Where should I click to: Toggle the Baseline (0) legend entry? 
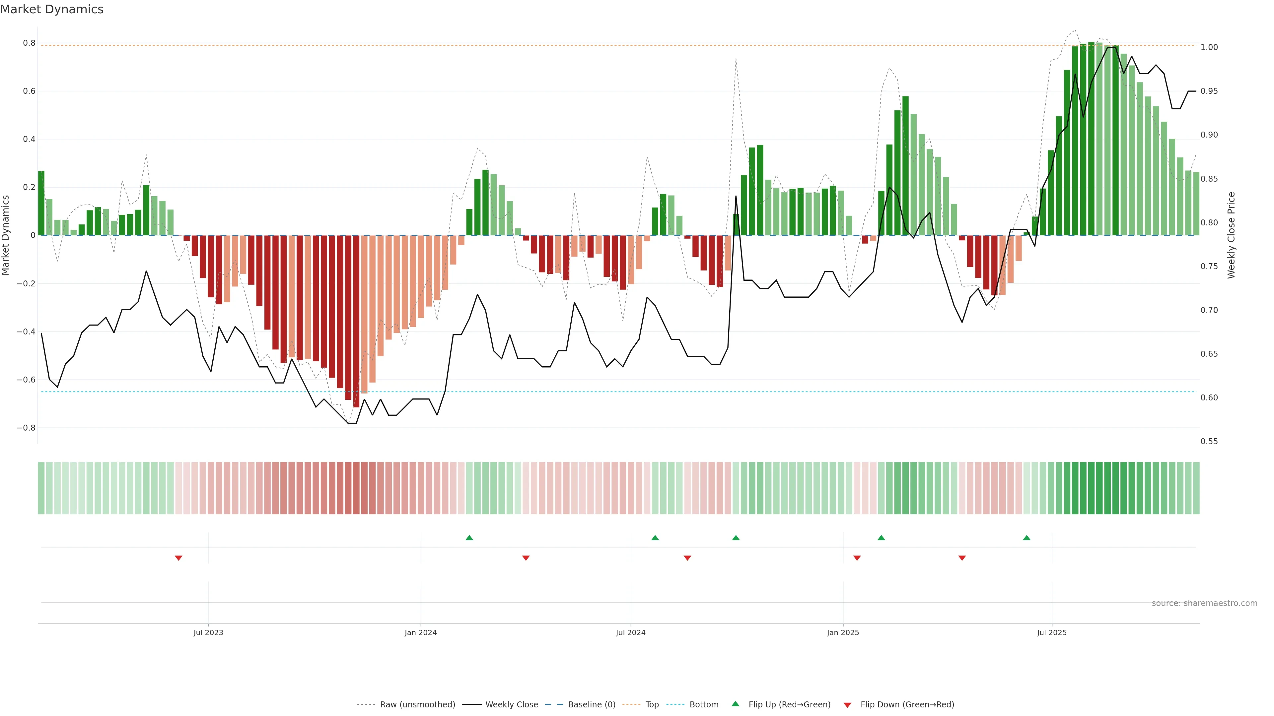592,705
